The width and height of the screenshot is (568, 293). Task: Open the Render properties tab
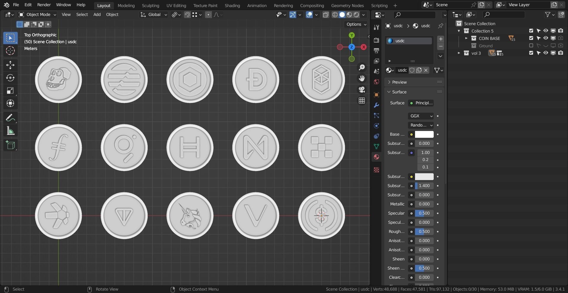pos(376,40)
